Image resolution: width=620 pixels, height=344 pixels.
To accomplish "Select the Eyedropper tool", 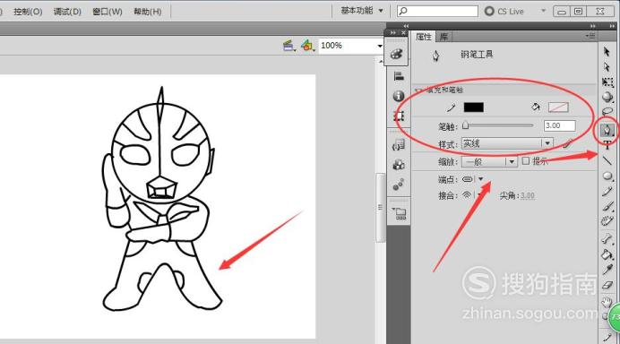I will click(607, 270).
